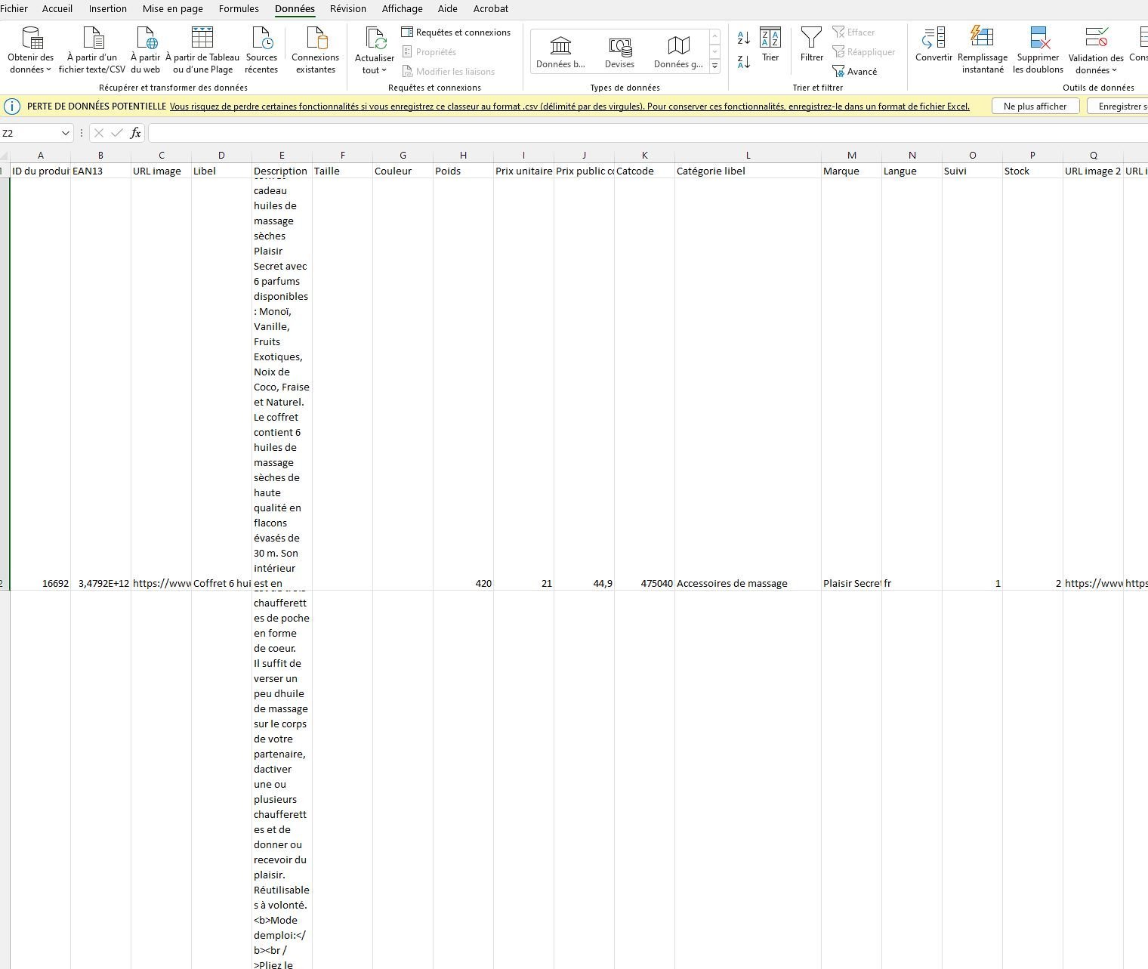Image resolution: width=1148 pixels, height=969 pixels.
Task: Click inside the formula bar
Action: click(648, 134)
